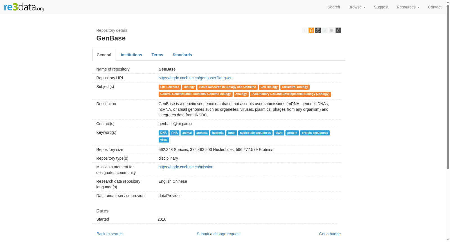The height and width of the screenshot is (242, 450).
Task: Click General Genetics and Functional Genome Biology tag
Action: pos(195,94)
